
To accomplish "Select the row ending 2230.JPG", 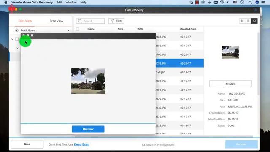I will (180, 108).
